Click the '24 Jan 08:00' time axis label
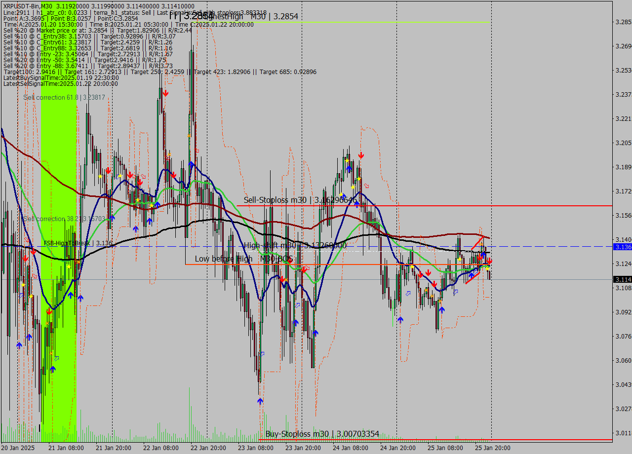The image size is (632, 454). 350,448
